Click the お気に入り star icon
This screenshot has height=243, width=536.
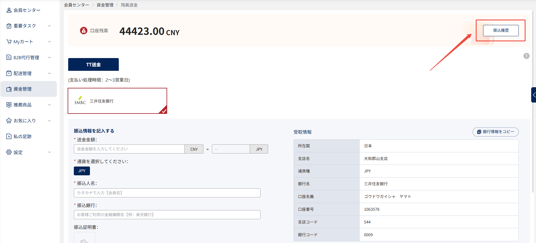click(x=9, y=121)
